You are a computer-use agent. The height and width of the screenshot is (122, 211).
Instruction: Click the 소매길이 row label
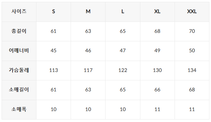pos(19,90)
